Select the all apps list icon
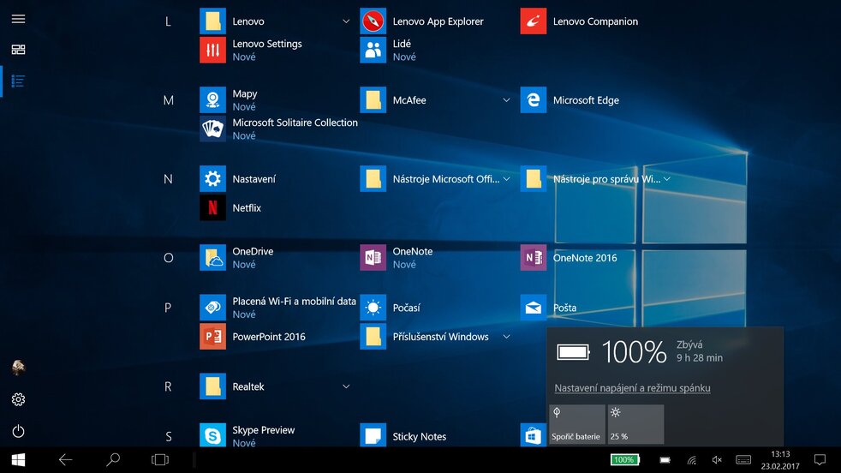841x473 pixels. [18, 81]
